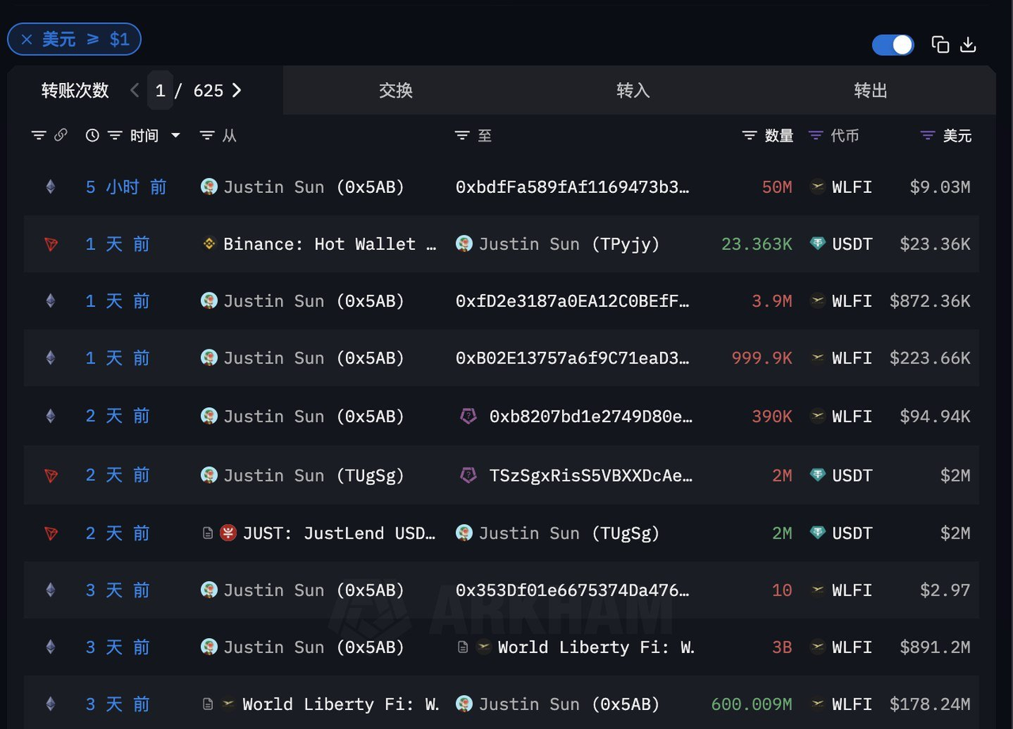Toggle the 时间 sort arrow
This screenshot has width=1013, height=729.
click(176, 136)
